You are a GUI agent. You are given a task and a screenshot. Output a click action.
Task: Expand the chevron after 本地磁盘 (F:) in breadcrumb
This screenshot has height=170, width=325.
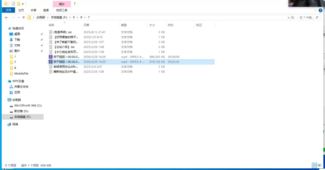pos(70,17)
